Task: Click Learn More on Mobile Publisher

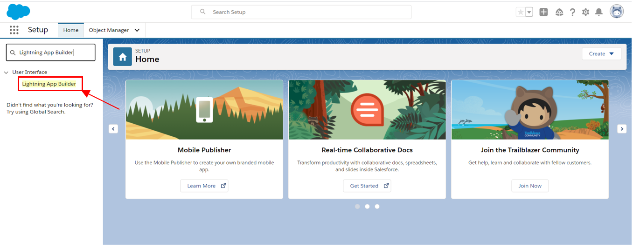Action: point(204,186)
